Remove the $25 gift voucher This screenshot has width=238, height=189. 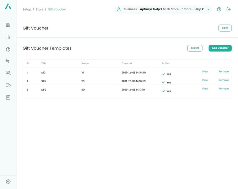[223, 80]
